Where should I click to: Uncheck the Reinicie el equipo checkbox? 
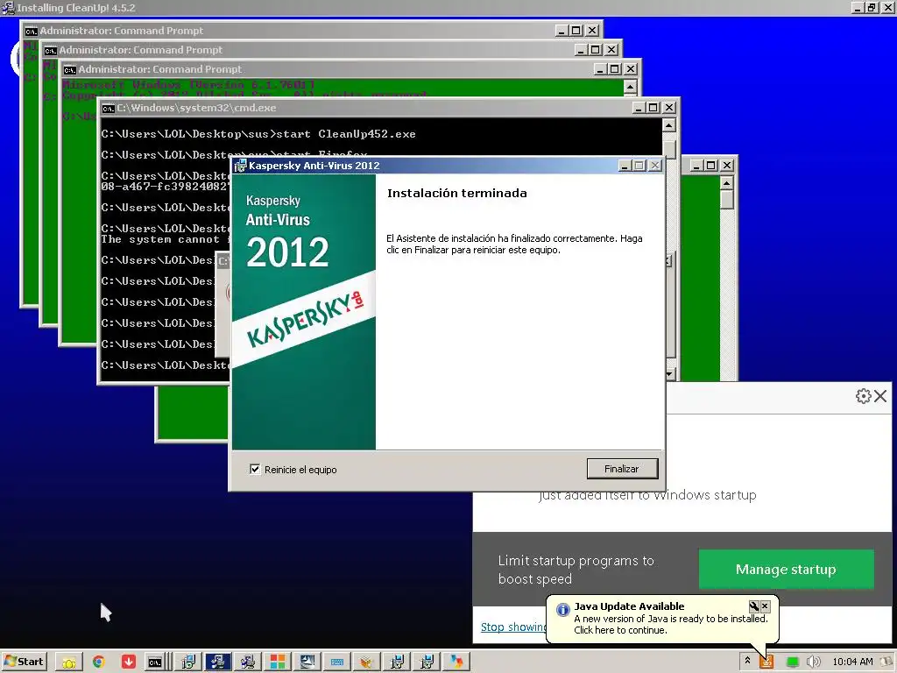click(x=255, y=470)
